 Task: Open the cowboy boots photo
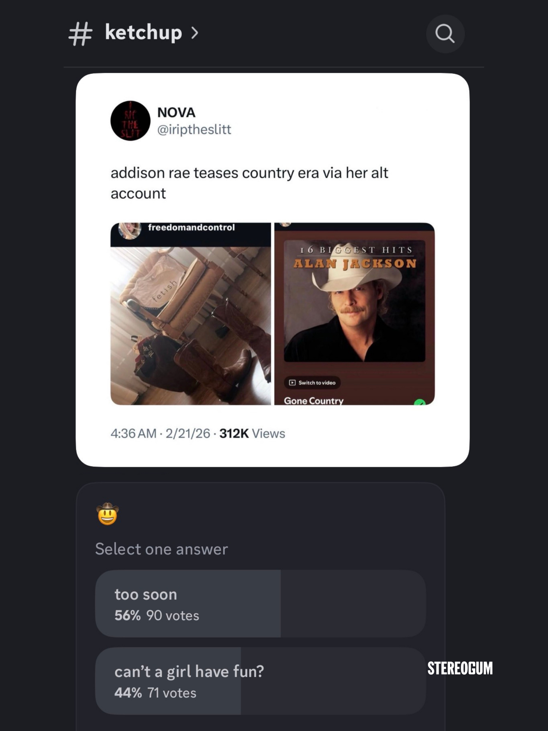click(x=191, y=325)
